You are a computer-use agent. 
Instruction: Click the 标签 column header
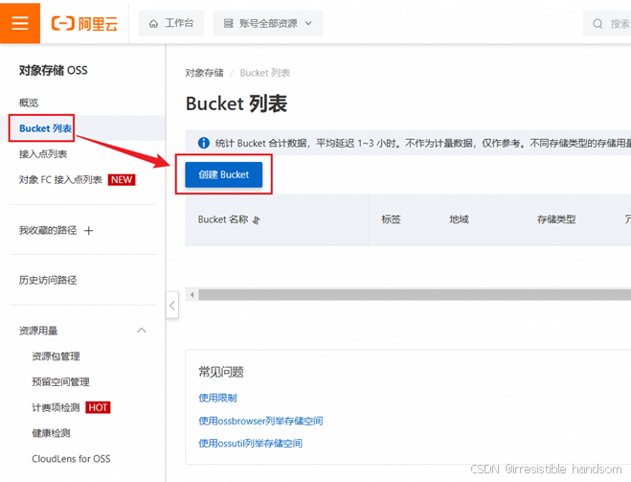pos(392,219)
